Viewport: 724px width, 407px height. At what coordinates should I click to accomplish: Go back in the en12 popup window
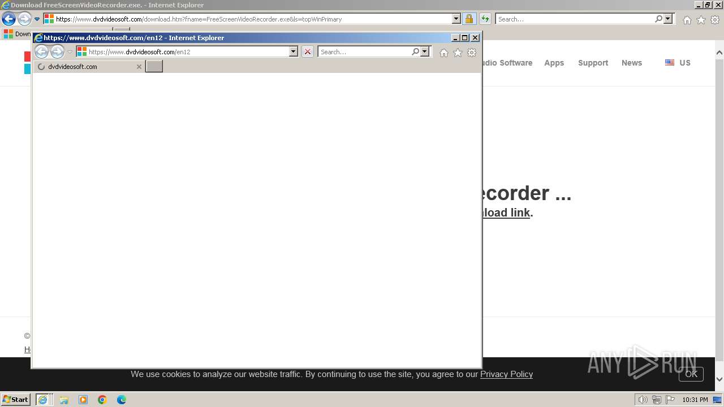click(41, 51)
